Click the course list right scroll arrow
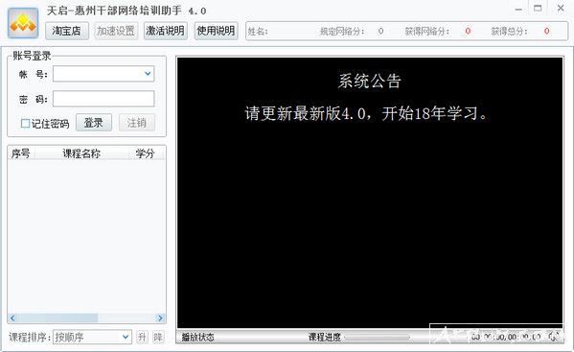Image resolution: width=574 pixels, height=352 pixels. 160,317
